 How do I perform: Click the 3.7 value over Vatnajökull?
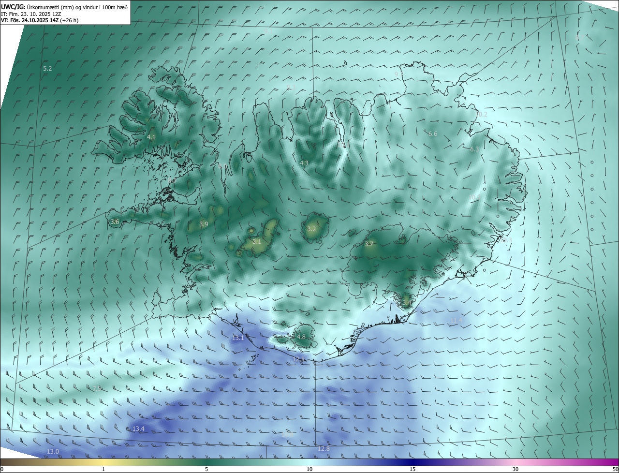click(369, 244)
